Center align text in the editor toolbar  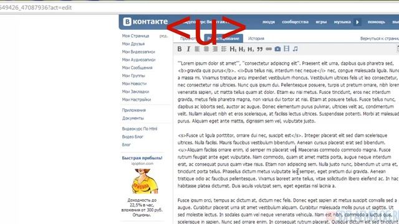click(x=206, y=49)
